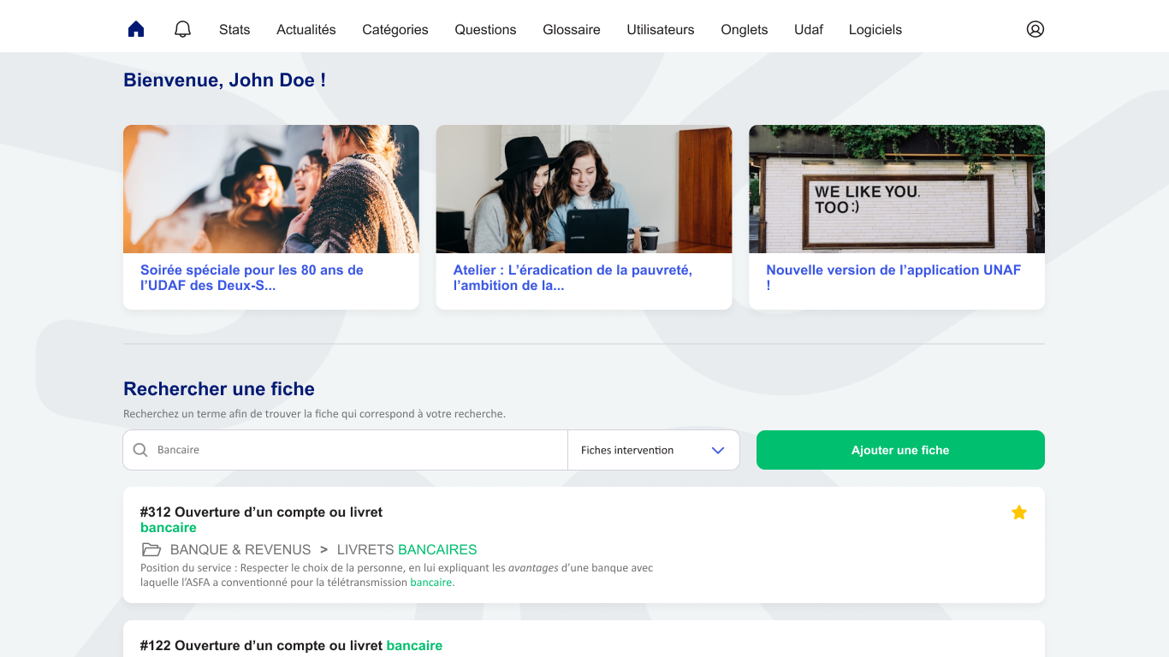This screenshot has width=1169, height=657.
Task: Click the folder icon beside BANQUE & REVENUS
Action: point(151,550)
